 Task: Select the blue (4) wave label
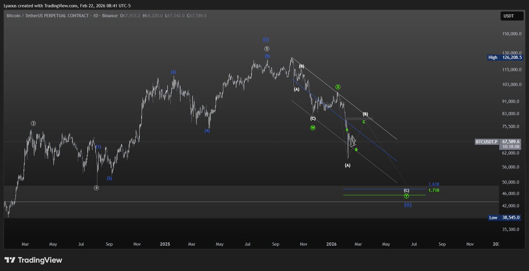click(x=207, y=131)
